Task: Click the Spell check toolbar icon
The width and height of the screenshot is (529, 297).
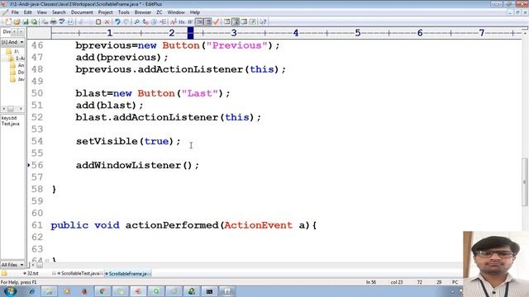Action: [62, 22]
